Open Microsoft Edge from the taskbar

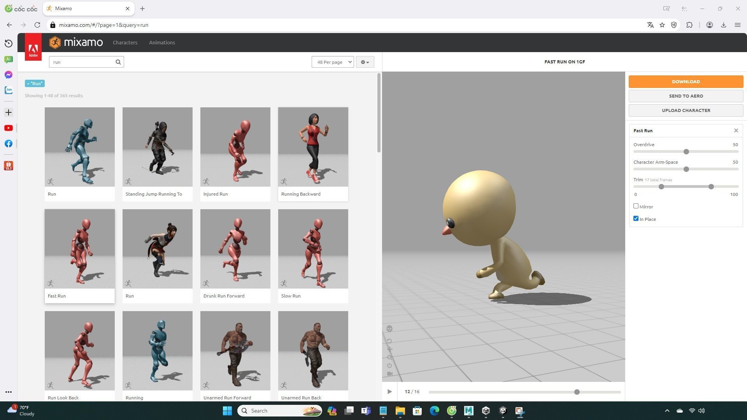(434, 411)
